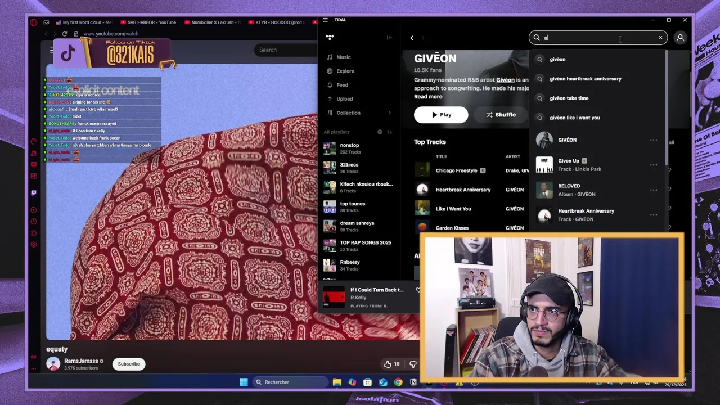720x405 pixels.
Task: Open the TIDAL profile account icon
Action: (680, 38)
